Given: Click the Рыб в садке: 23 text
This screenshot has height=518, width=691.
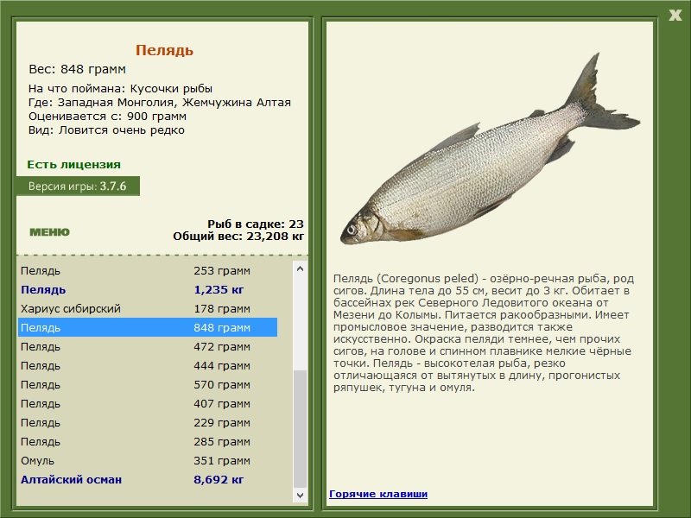Looking at the screenshot, I should 256,224.
